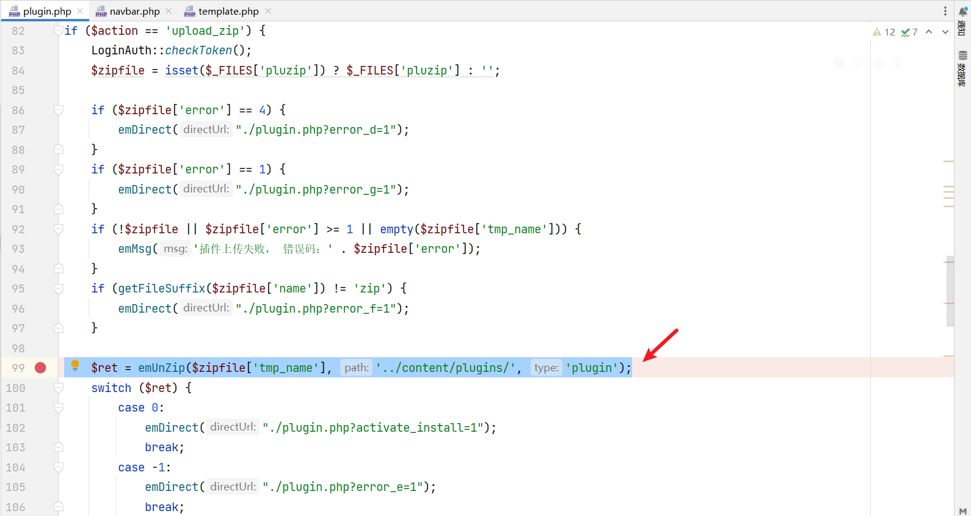Click the activate_install=1 URL string
The height and width of the screenshot is (516, 971).
click(x=374, y=427)
